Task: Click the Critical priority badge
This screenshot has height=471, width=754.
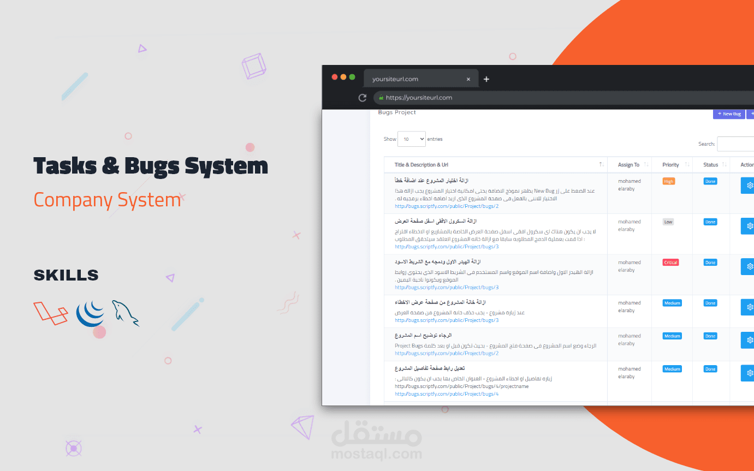Action: coord(670,262)
